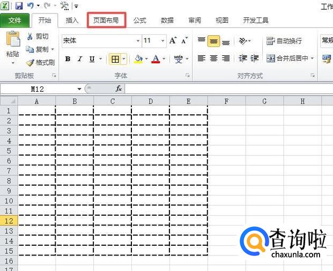Apply the yellow Fill Color bucket
This screenshot has height=271, width=333.
(138, 59)
